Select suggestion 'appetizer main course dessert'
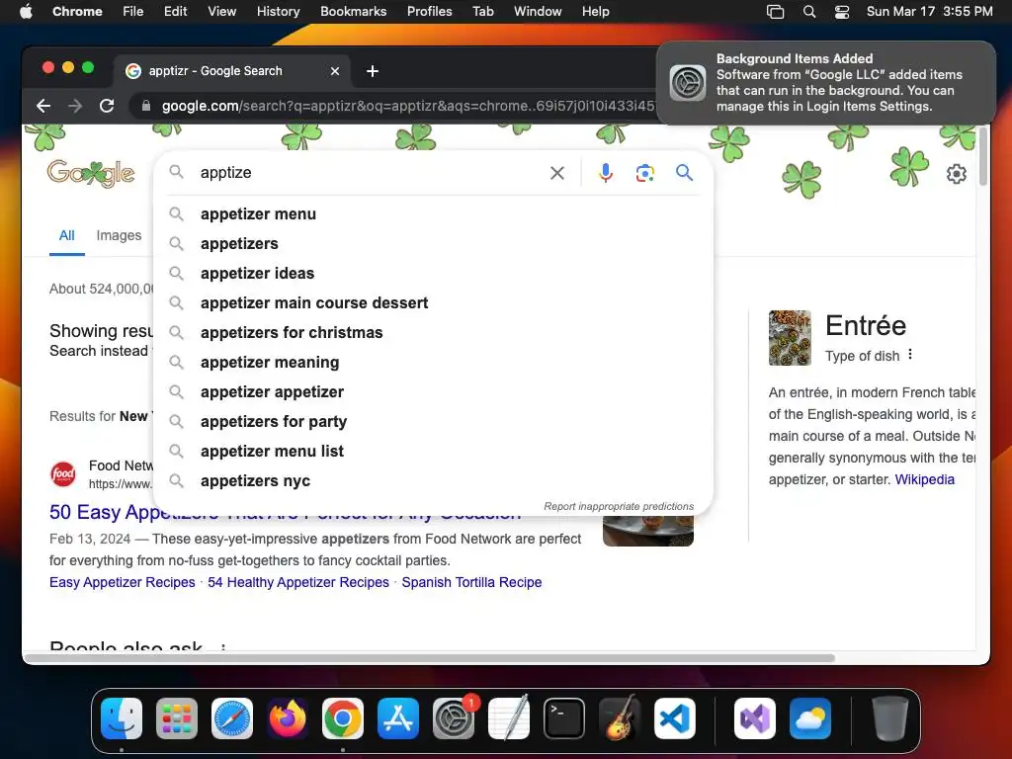Viewport: 1012px width, 759px height. [434, 303]
